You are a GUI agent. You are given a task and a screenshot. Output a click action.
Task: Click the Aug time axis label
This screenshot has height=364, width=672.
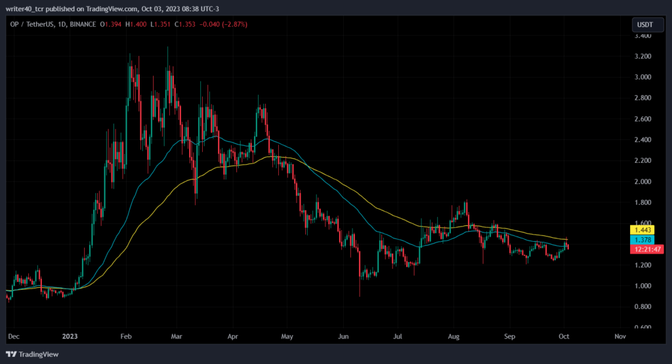click(454, 336)
